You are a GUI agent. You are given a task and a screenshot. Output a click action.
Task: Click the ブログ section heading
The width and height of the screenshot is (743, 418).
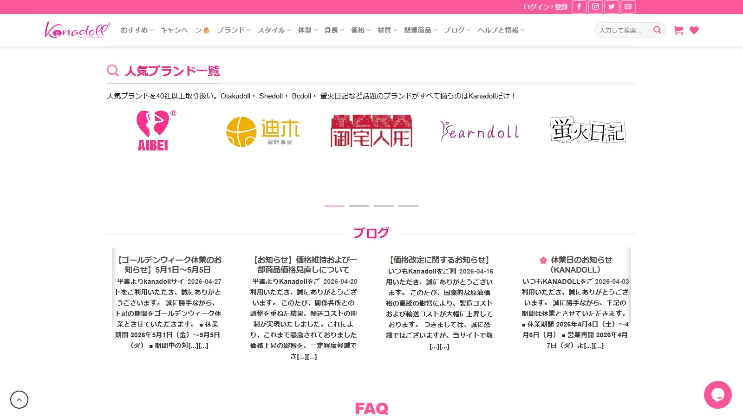point(371,233)
